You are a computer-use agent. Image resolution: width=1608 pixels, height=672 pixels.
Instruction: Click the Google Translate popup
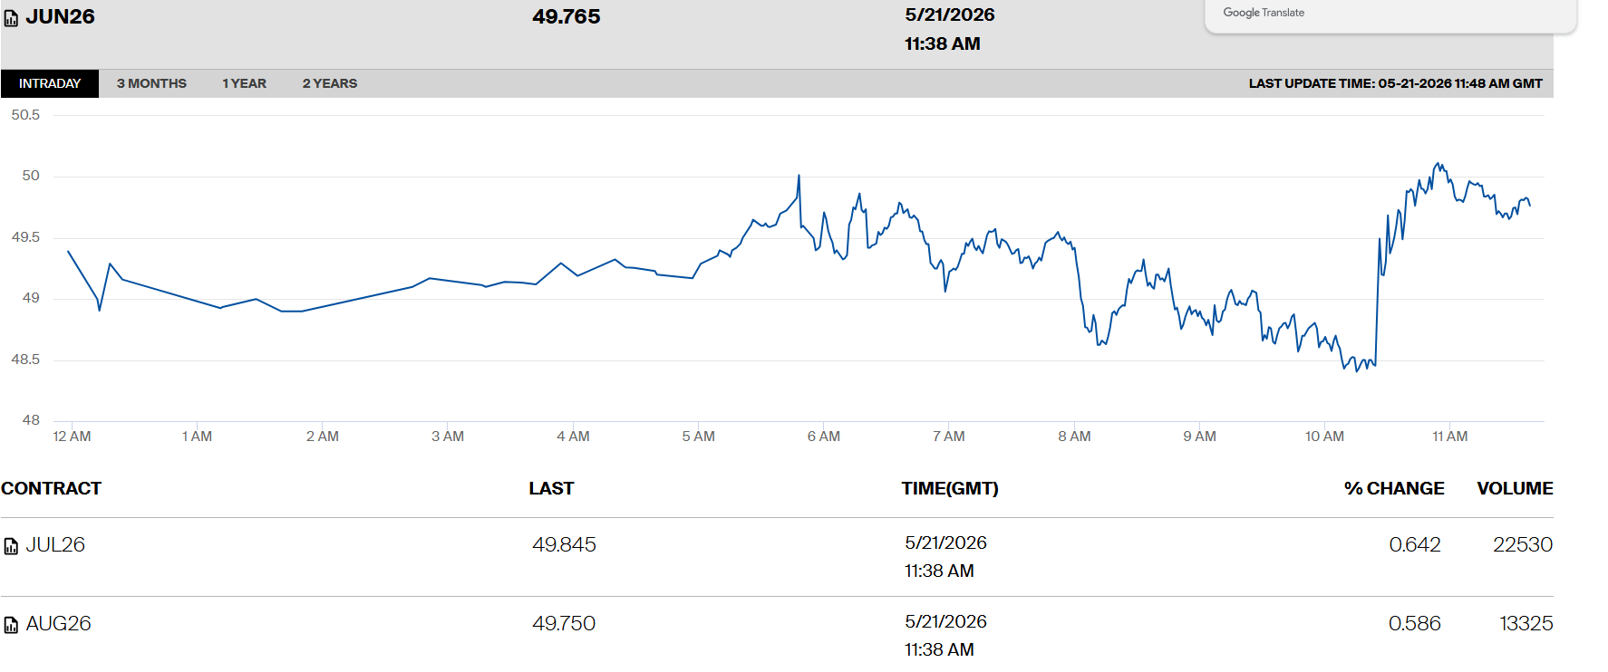(1390, 16)
